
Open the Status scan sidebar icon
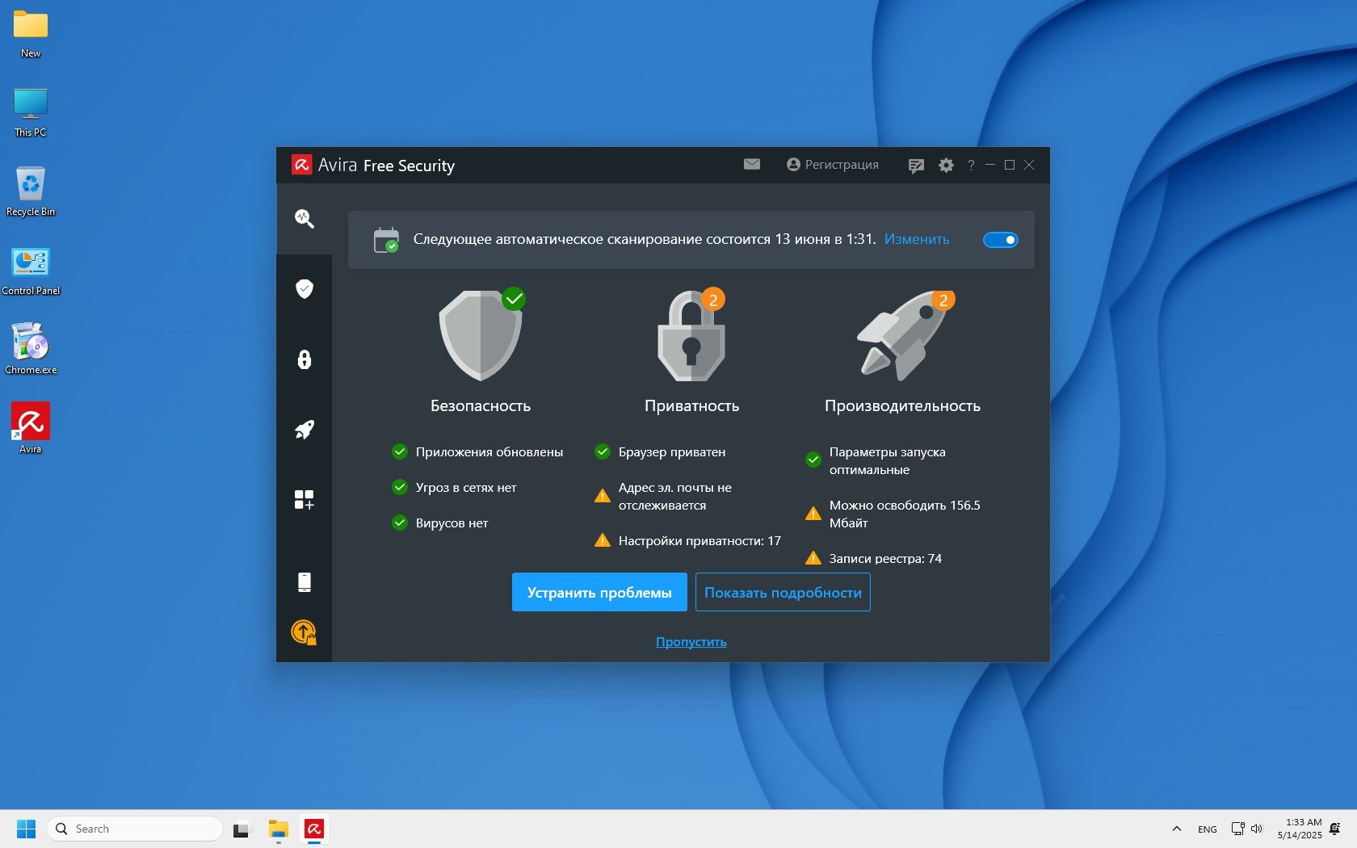305,219
